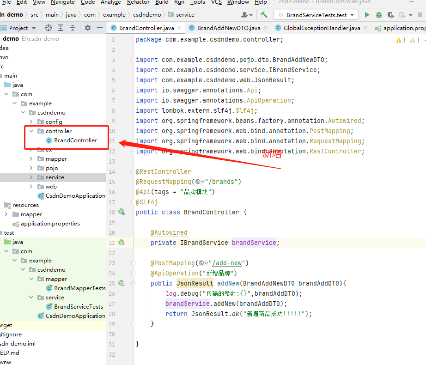The image size is (426, 365).
Task: Click the Build project hammer icon
Action: tap(264, 15)
